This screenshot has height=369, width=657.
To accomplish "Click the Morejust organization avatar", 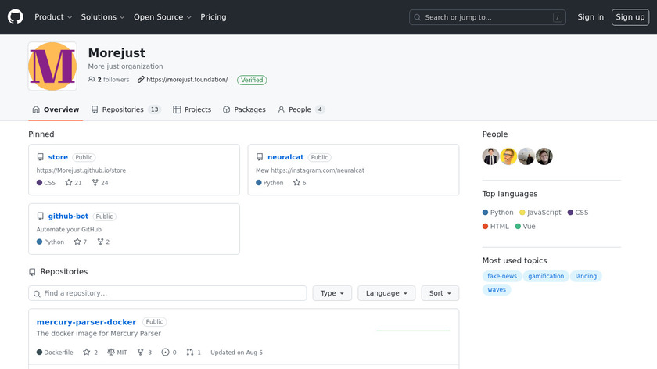I will (x=52, y=66).
